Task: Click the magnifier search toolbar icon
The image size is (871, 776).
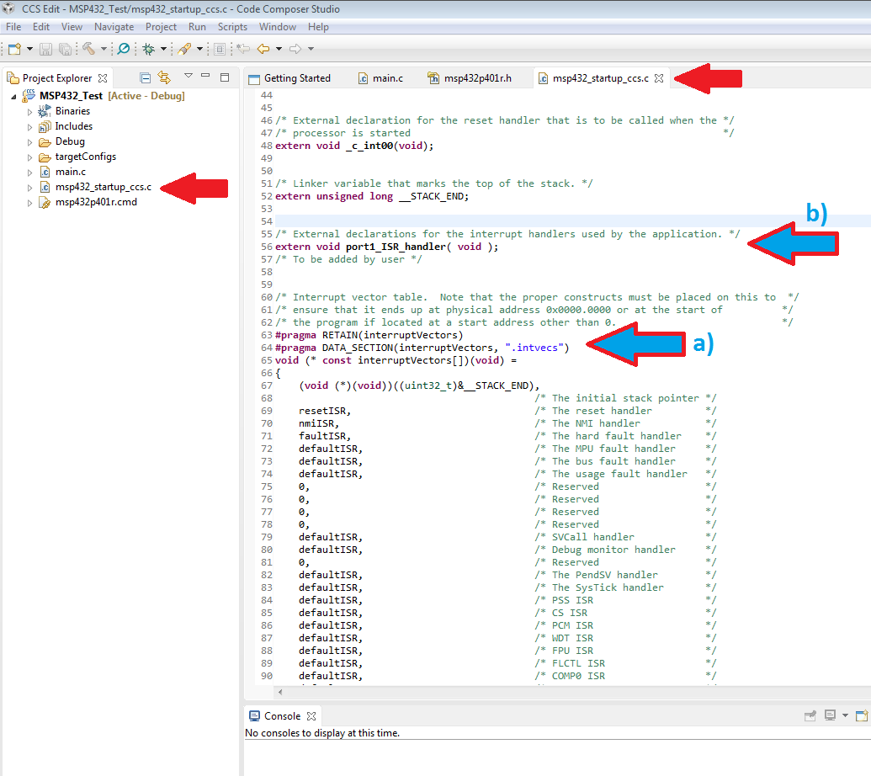Action: (x=124, y=49)
